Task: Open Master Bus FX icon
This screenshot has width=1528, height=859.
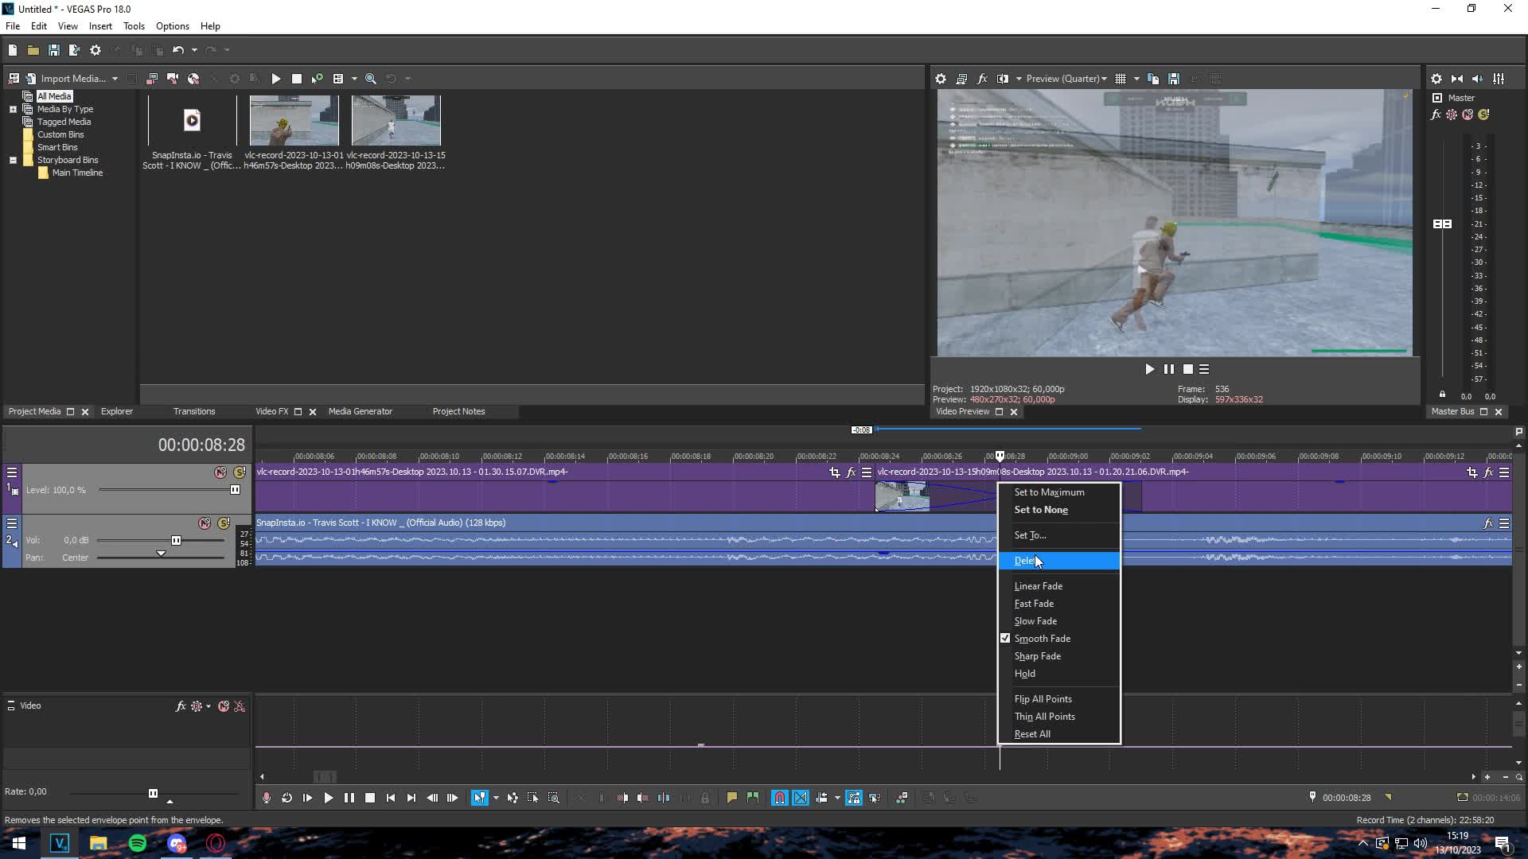Action: 1436,115
